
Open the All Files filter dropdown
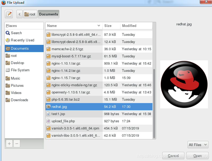pyautogui.click(x=198, y=145)
